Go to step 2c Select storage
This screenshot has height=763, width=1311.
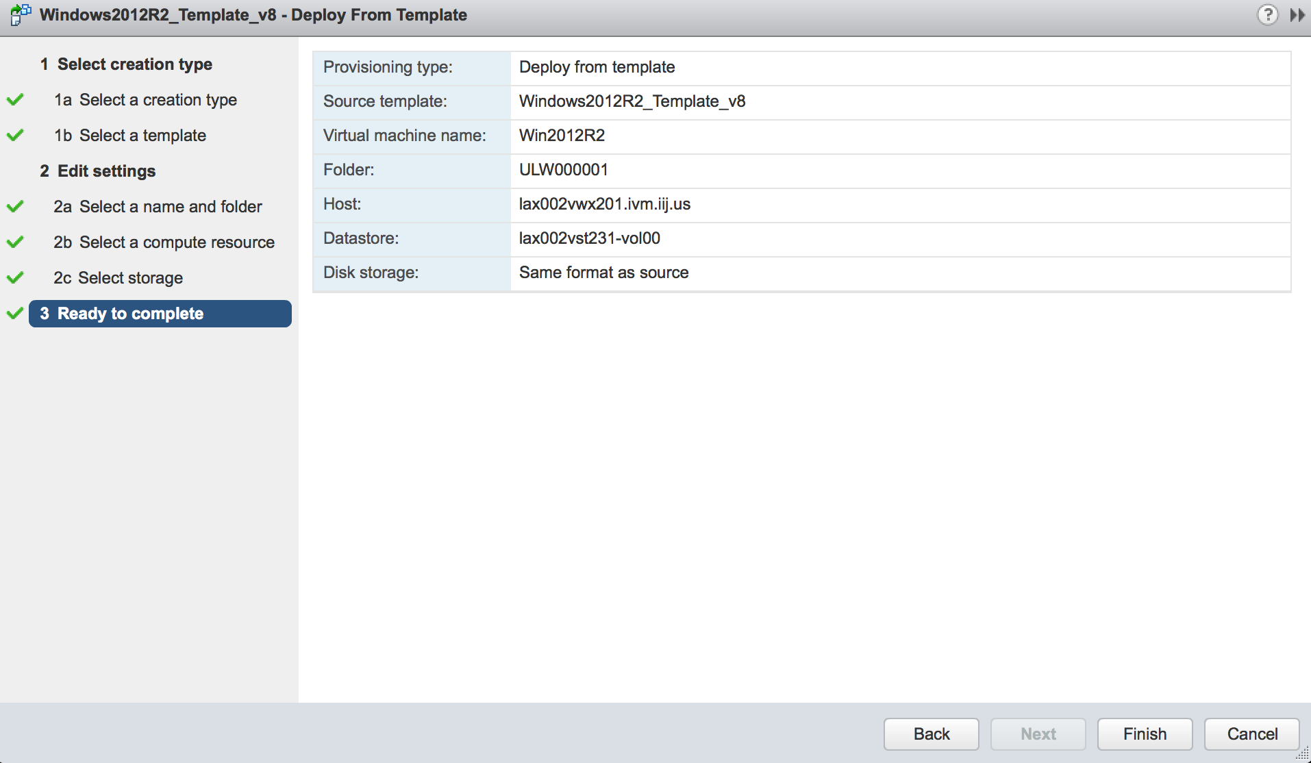118,278
